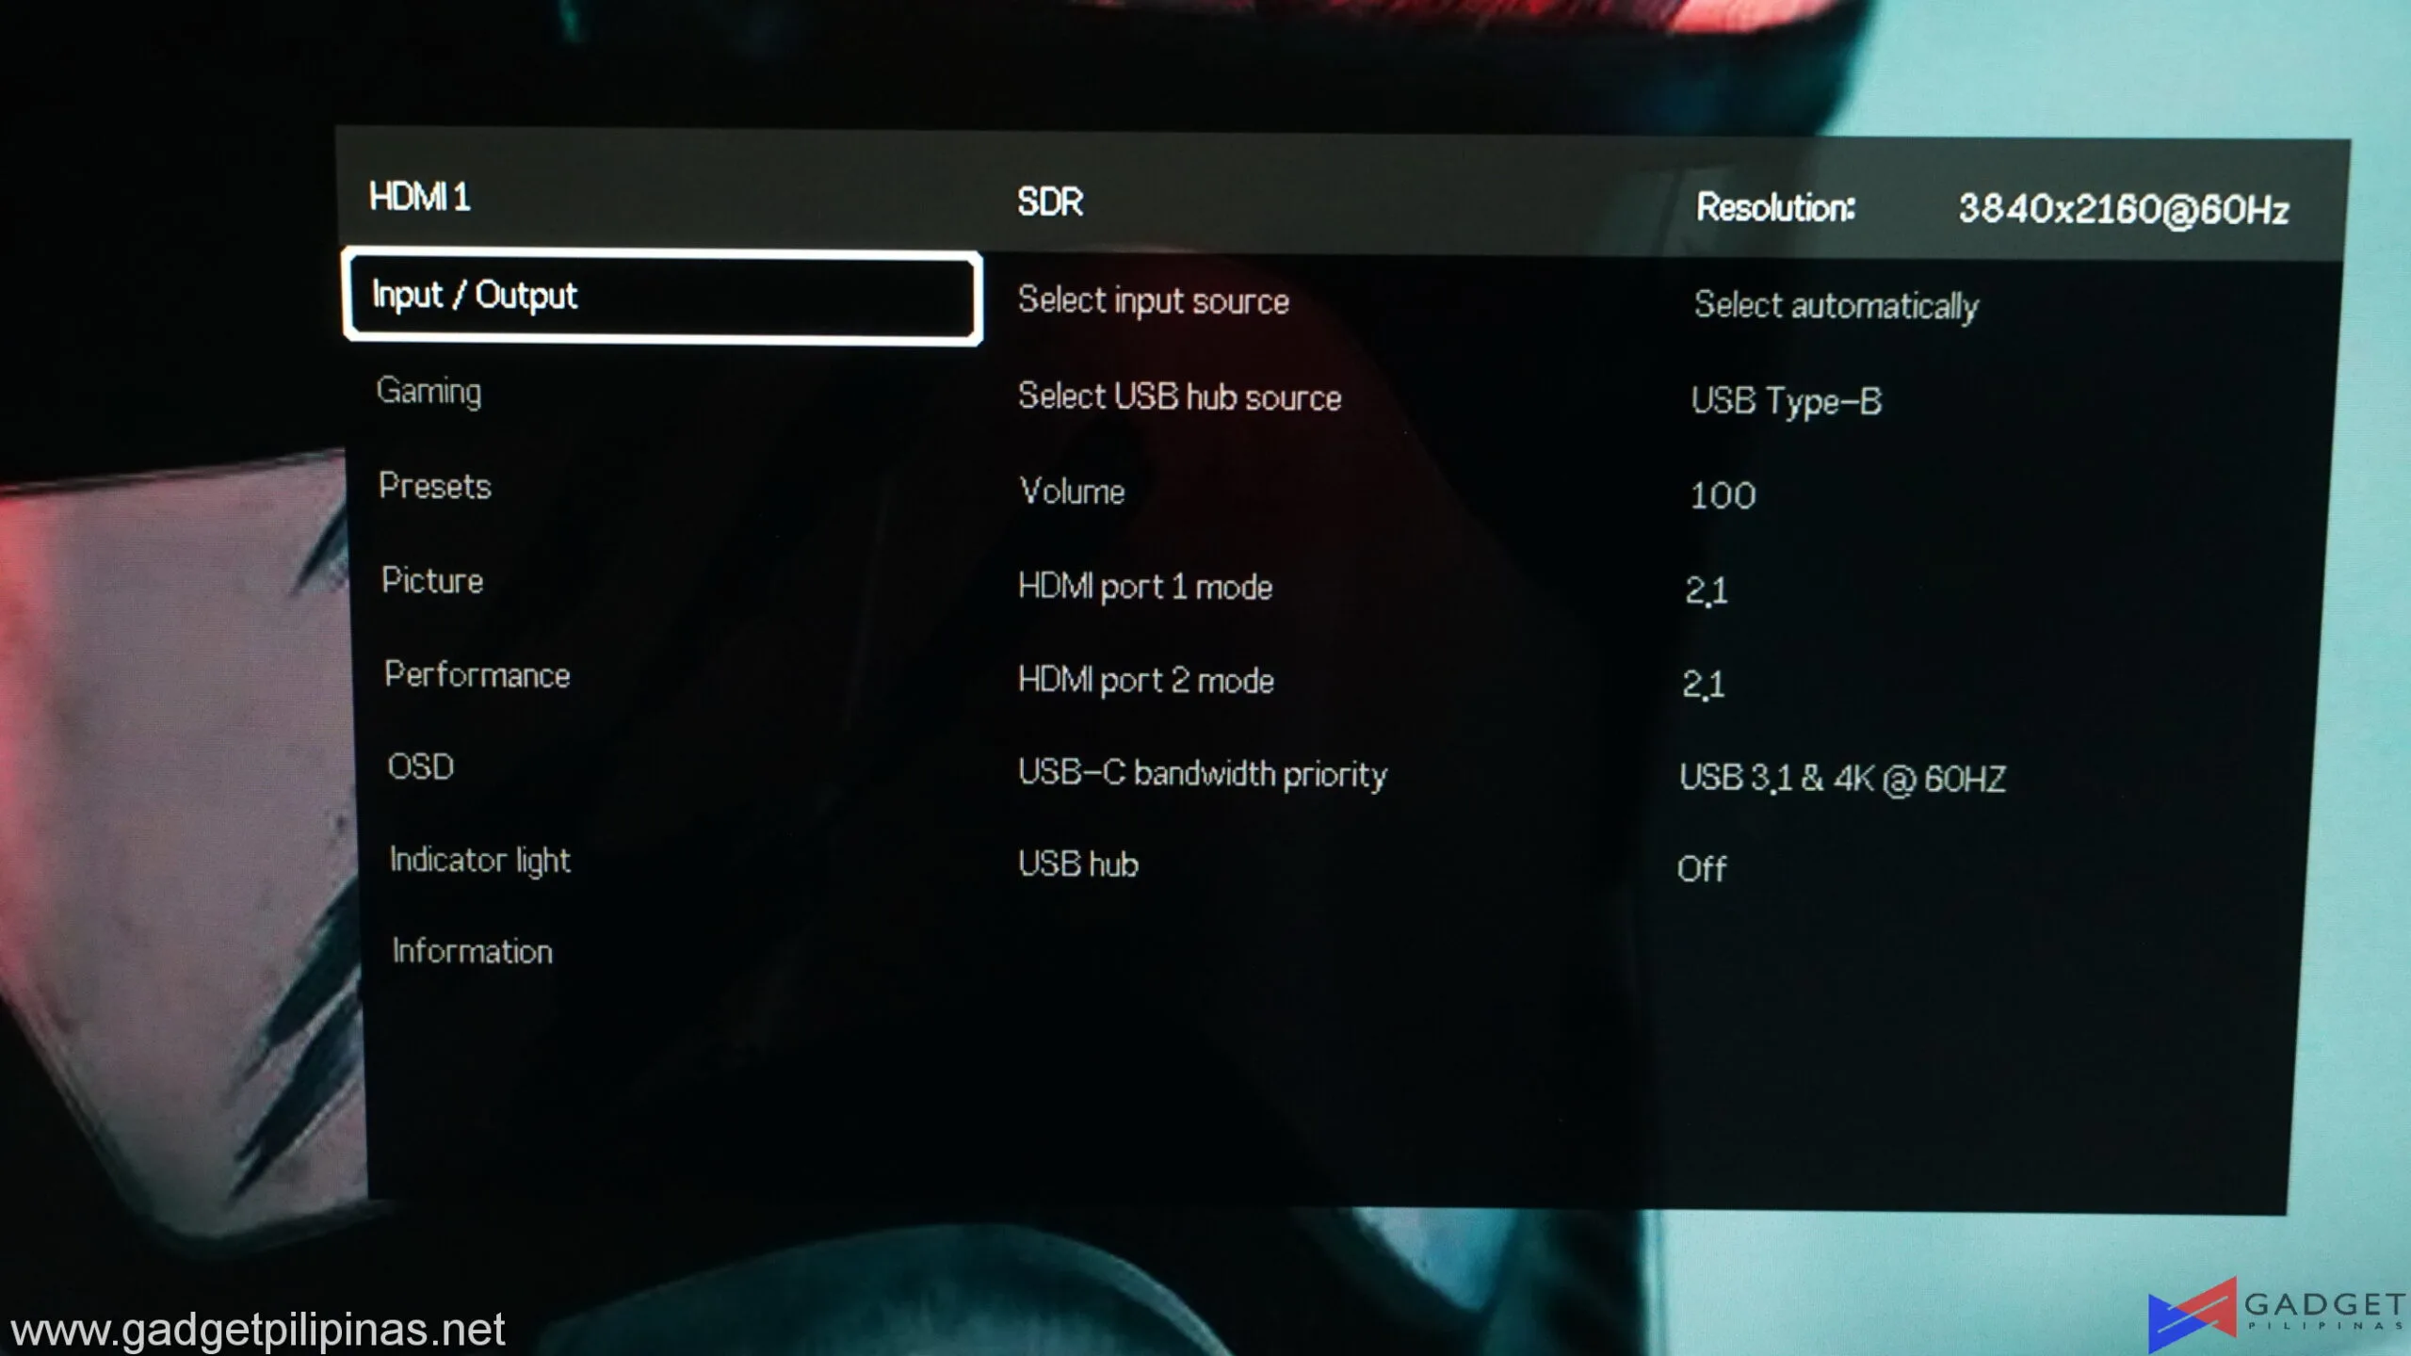This screenshot has height=1356, width=2411.
Task: Open the Indicator light menu category
Action: [479, 860]
